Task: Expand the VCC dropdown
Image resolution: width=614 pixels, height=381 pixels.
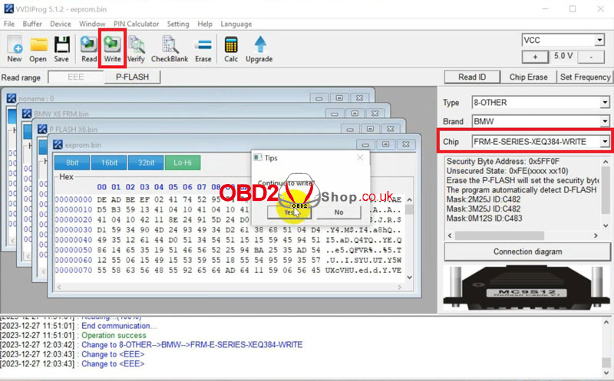Action: click(x=599, y=40)
